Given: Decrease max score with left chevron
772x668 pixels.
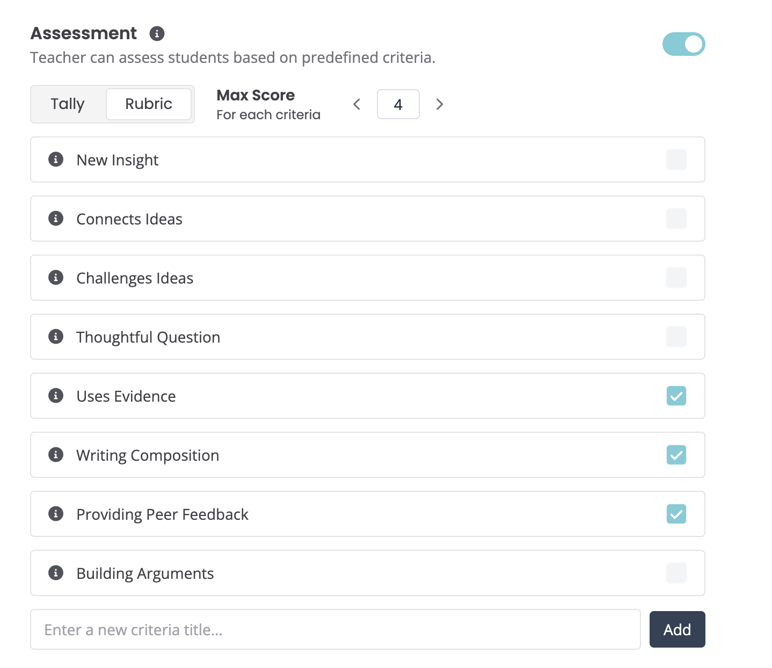Looking at the screenshot, I should 357,104.
